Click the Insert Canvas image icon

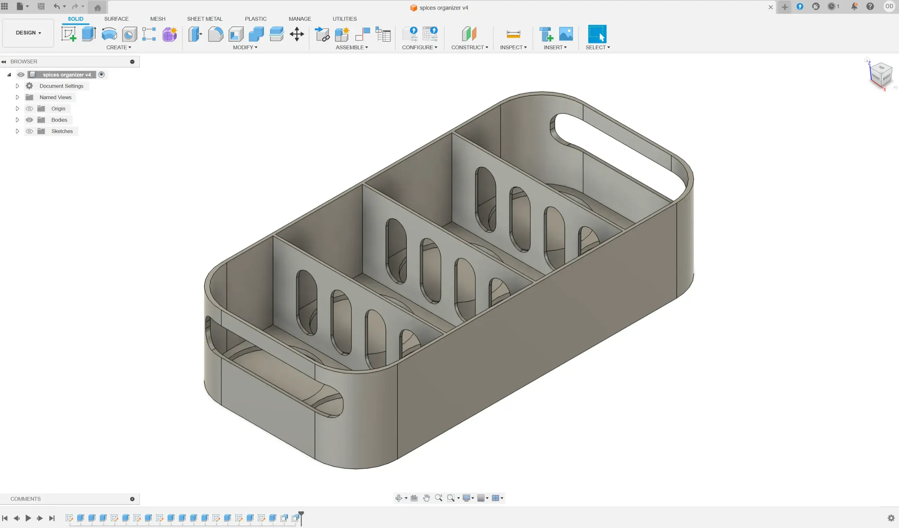click(x=566, y=34)
